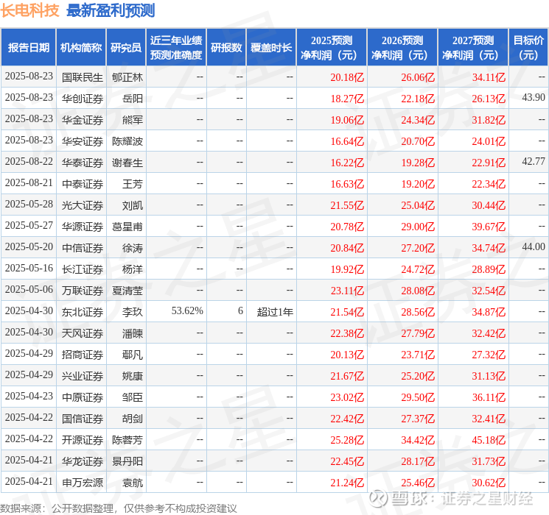Image resolution: width=549 pixels, height=515 pixels.
Task: Click analyst name 夏清莹
Action: [x=127, y=291]
